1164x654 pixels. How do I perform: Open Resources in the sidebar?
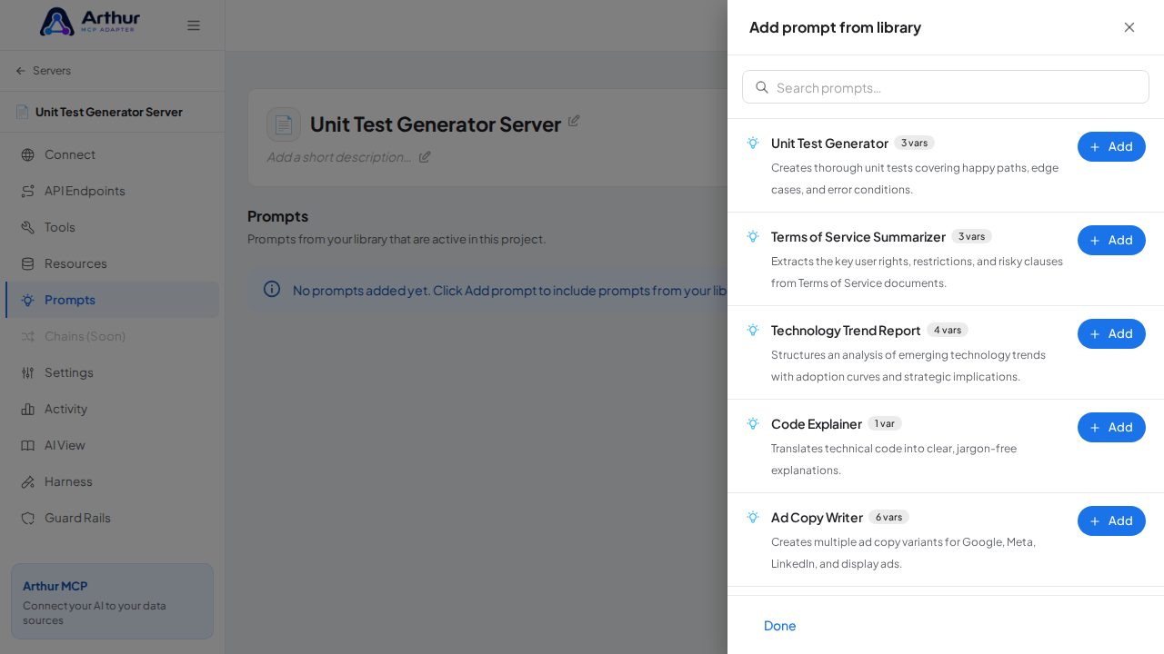[112, 263]
